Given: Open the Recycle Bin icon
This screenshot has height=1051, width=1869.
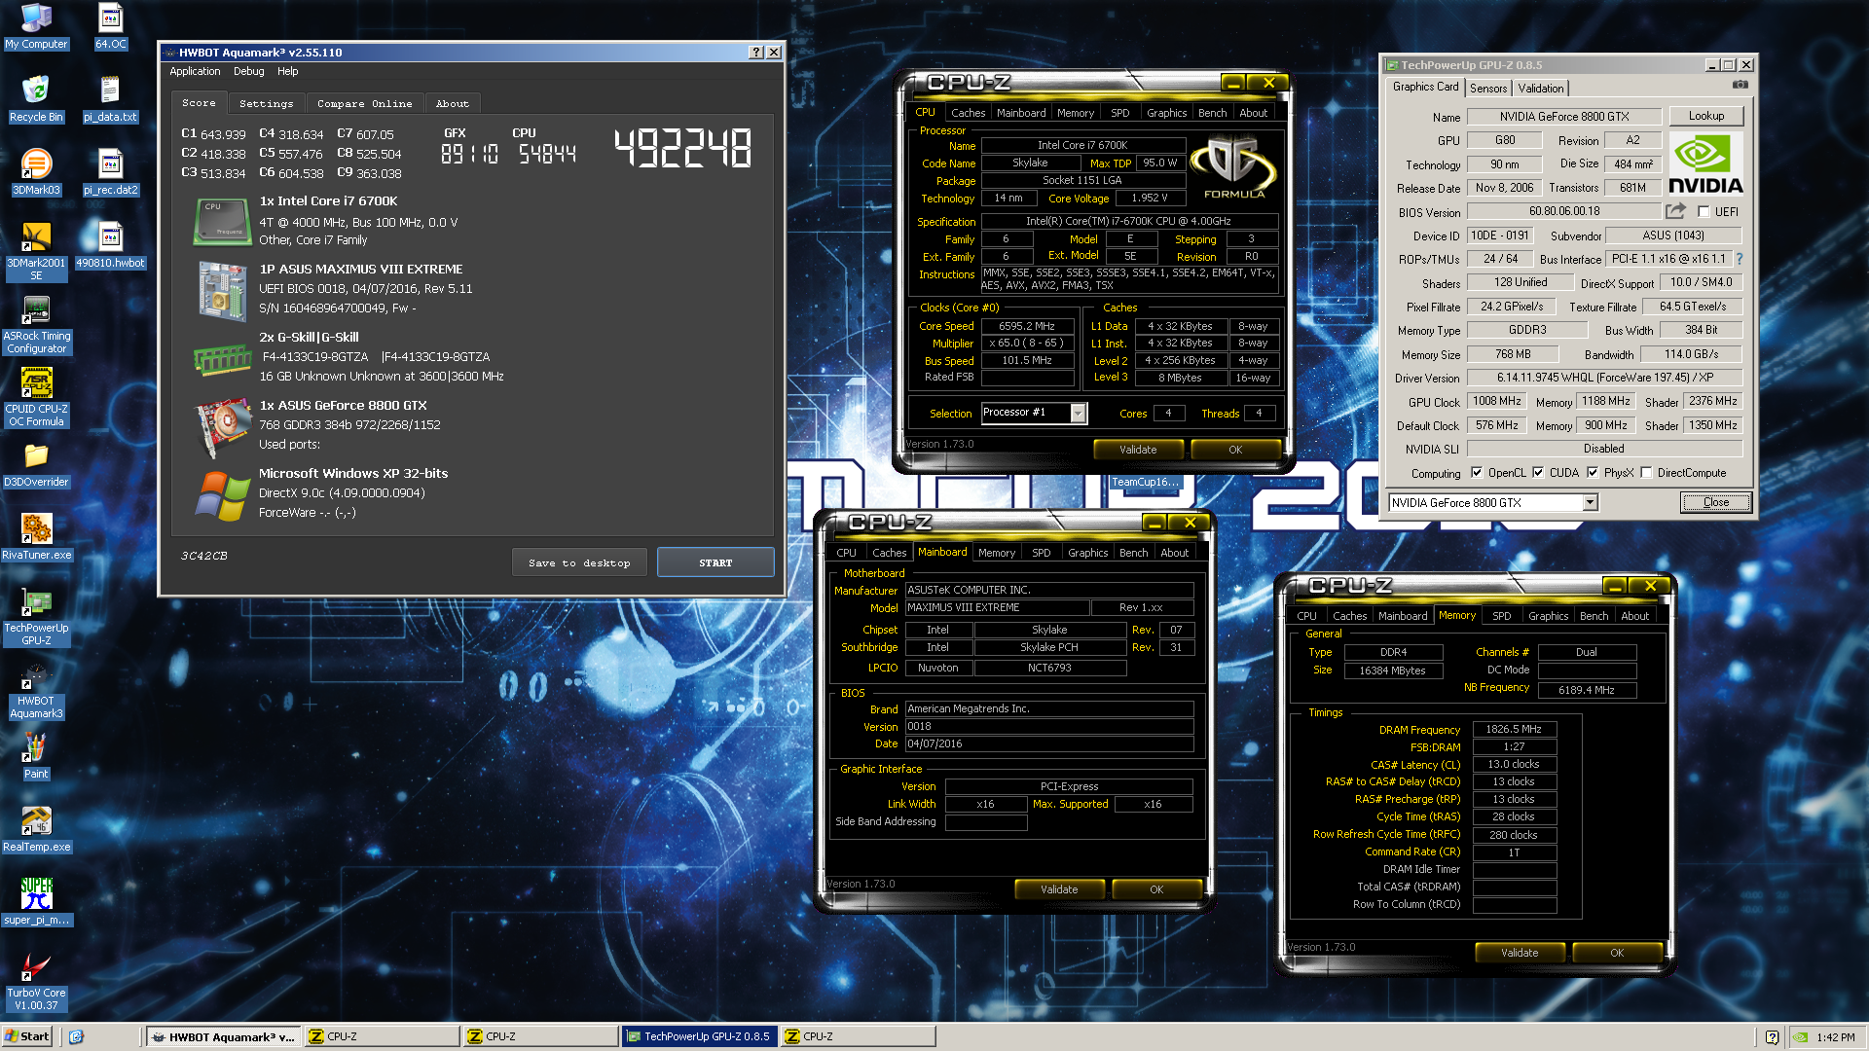Looking at the screenshot, I should point(36,99).
